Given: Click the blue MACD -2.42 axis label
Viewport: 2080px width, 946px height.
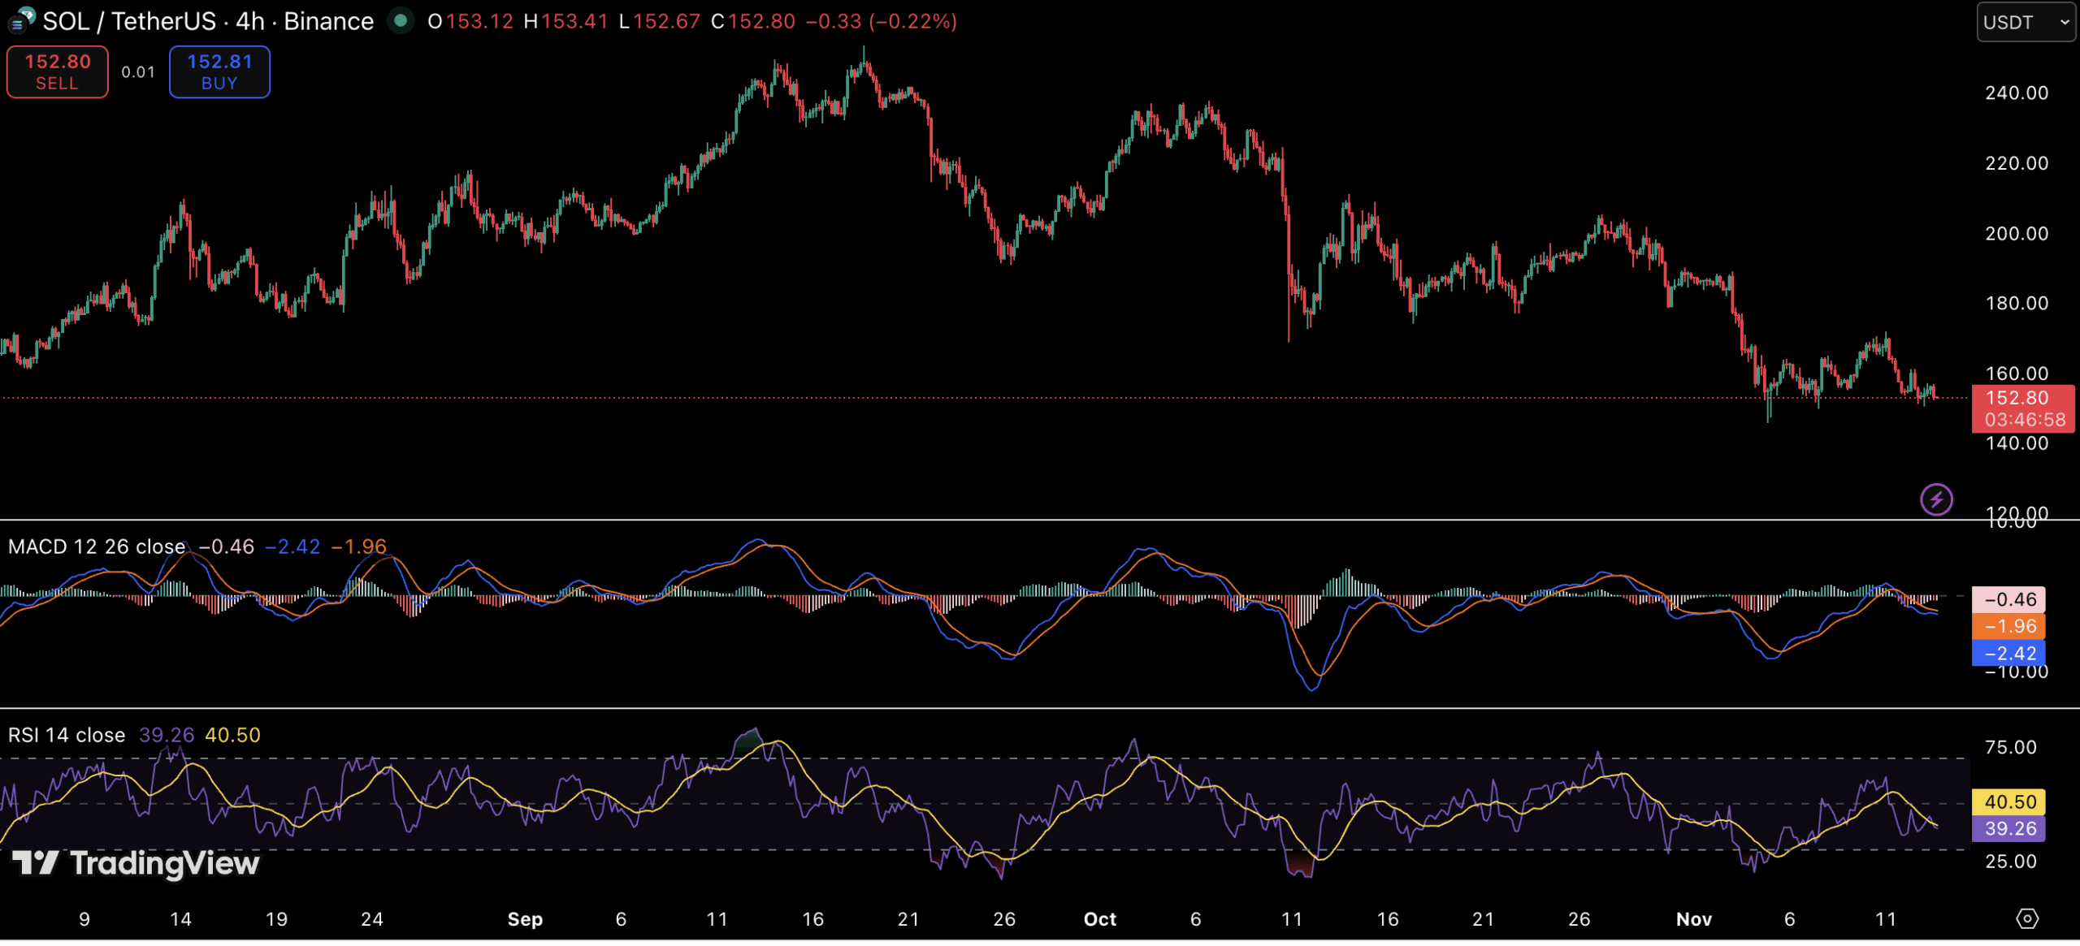Looking at the screenshot, I should click(2008, 654).
